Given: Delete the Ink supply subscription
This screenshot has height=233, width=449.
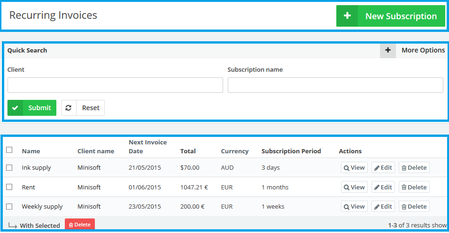Looking at the screenshot, I should pyautogui.click(x=414, y=168).
